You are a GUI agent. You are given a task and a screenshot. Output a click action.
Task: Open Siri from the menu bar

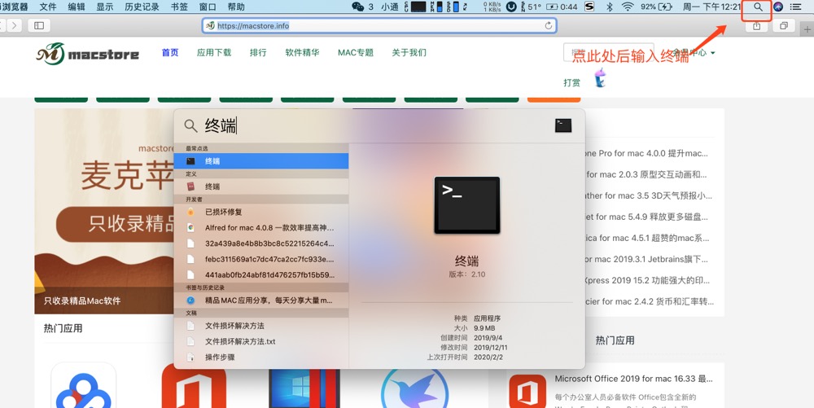click(x=777, y=7)
